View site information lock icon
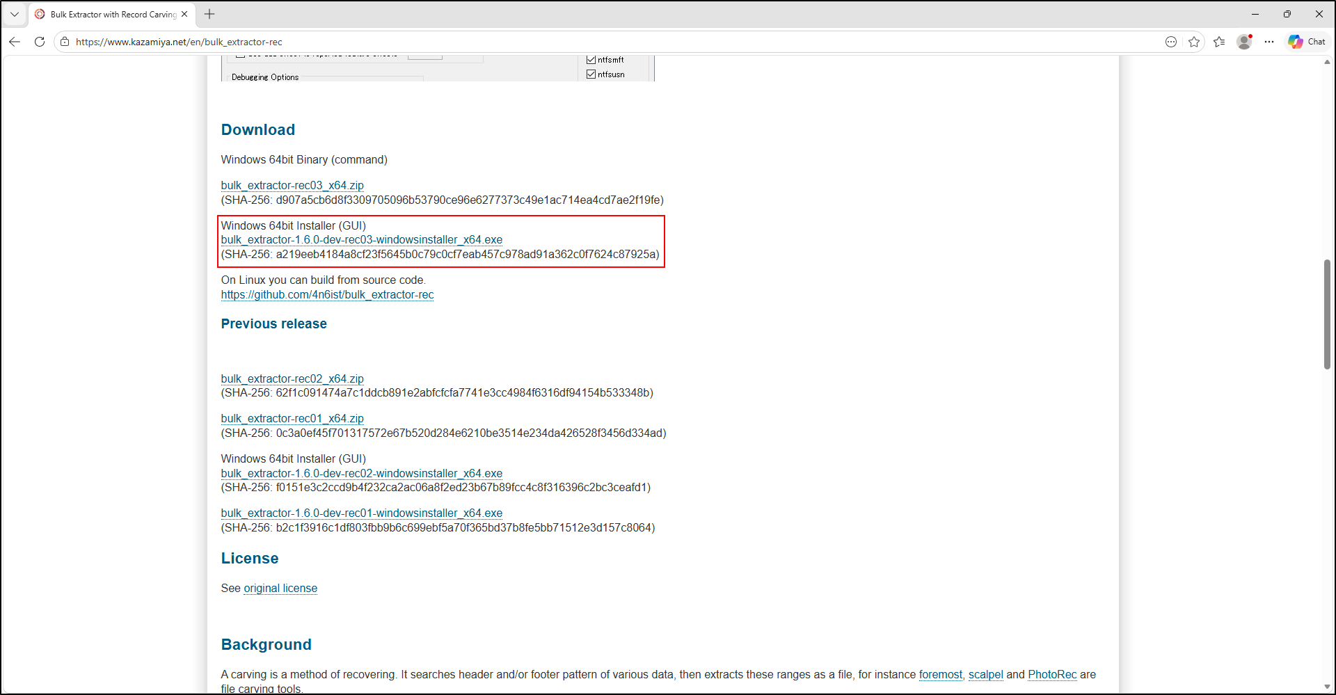 pos(65,42)
